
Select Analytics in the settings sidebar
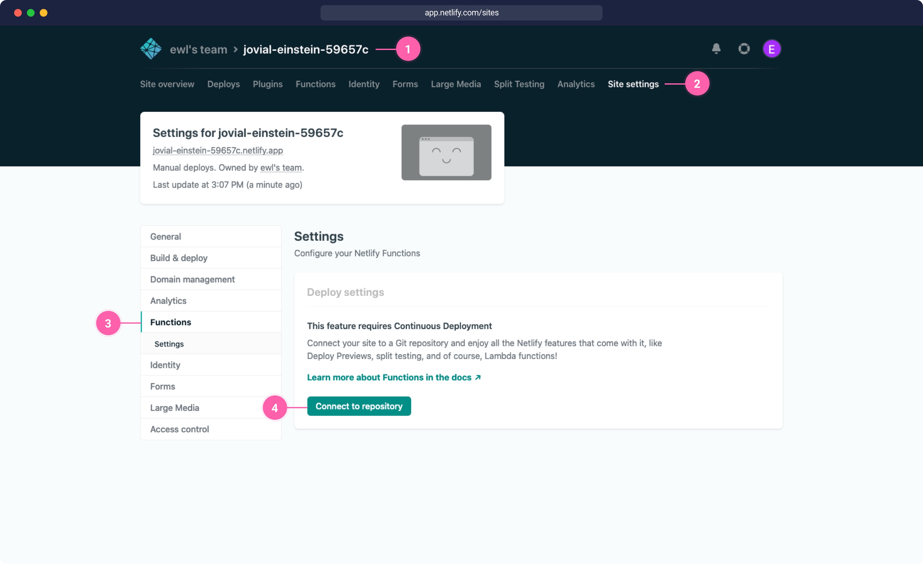[x=211, y=300]
